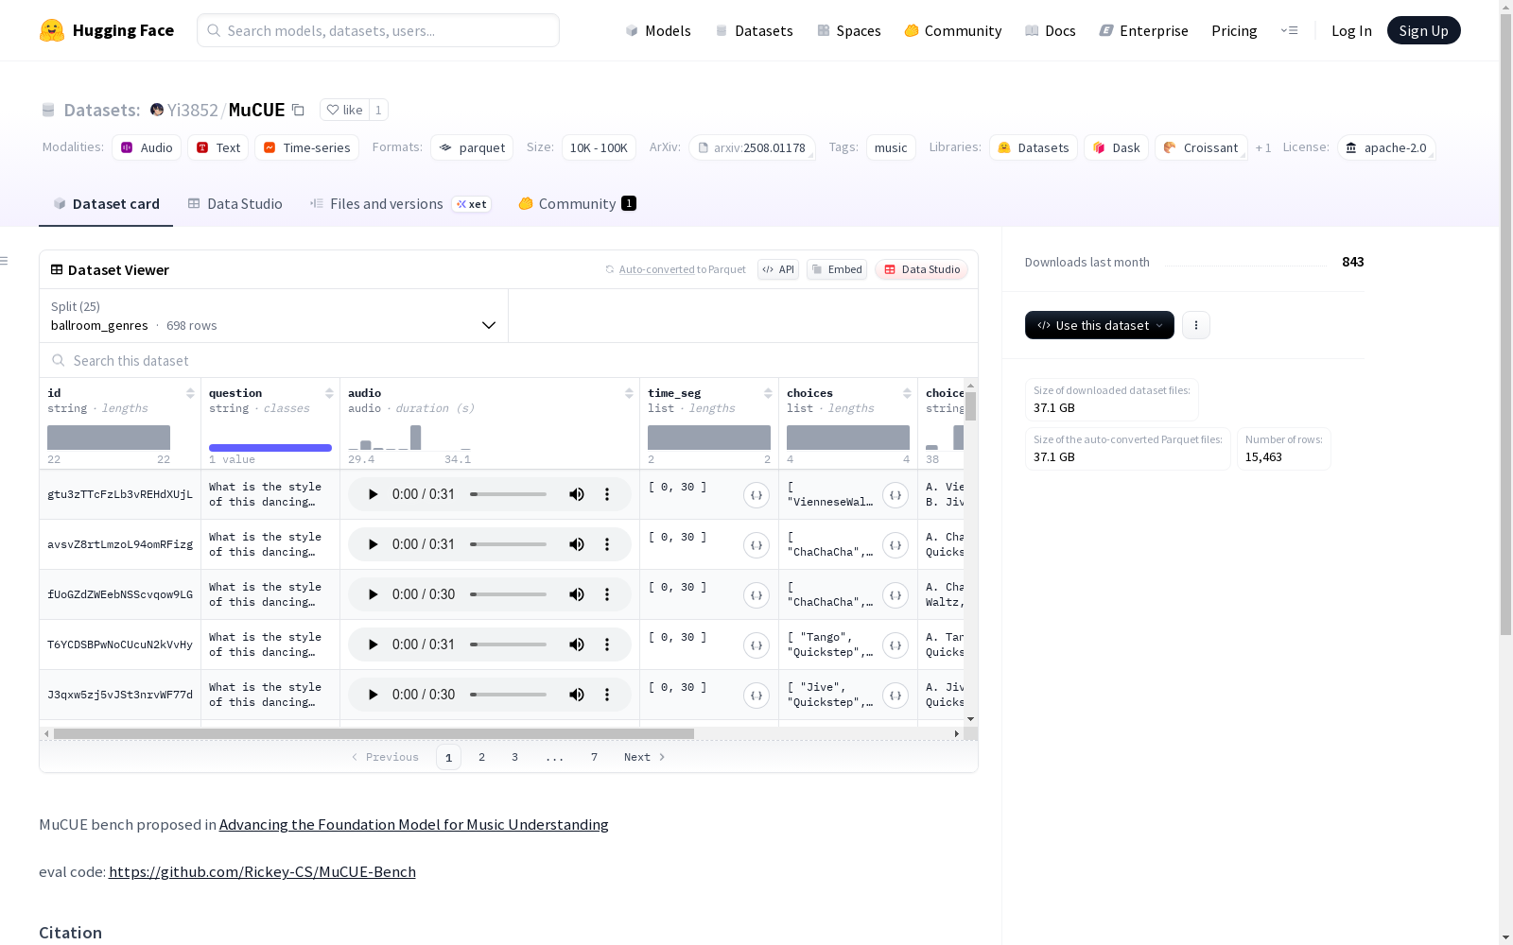Open the Data Studio tab

235,204
